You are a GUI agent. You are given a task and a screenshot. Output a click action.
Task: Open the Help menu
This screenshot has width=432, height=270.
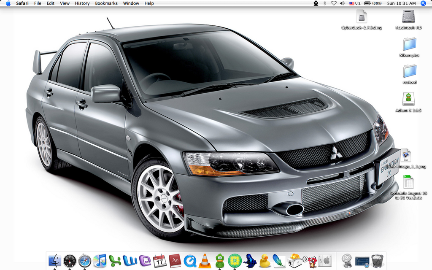click(x=149, y=3)
